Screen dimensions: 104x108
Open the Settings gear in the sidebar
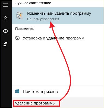[5, 31]
